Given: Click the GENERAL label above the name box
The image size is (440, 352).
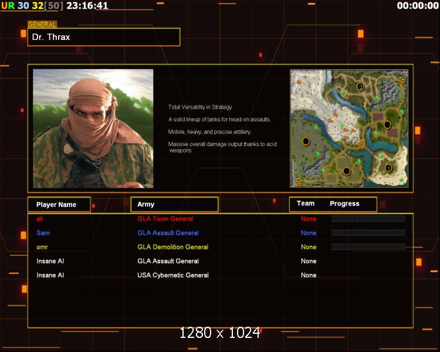Looking at the screenshot, I should click(x=42, y=25).
